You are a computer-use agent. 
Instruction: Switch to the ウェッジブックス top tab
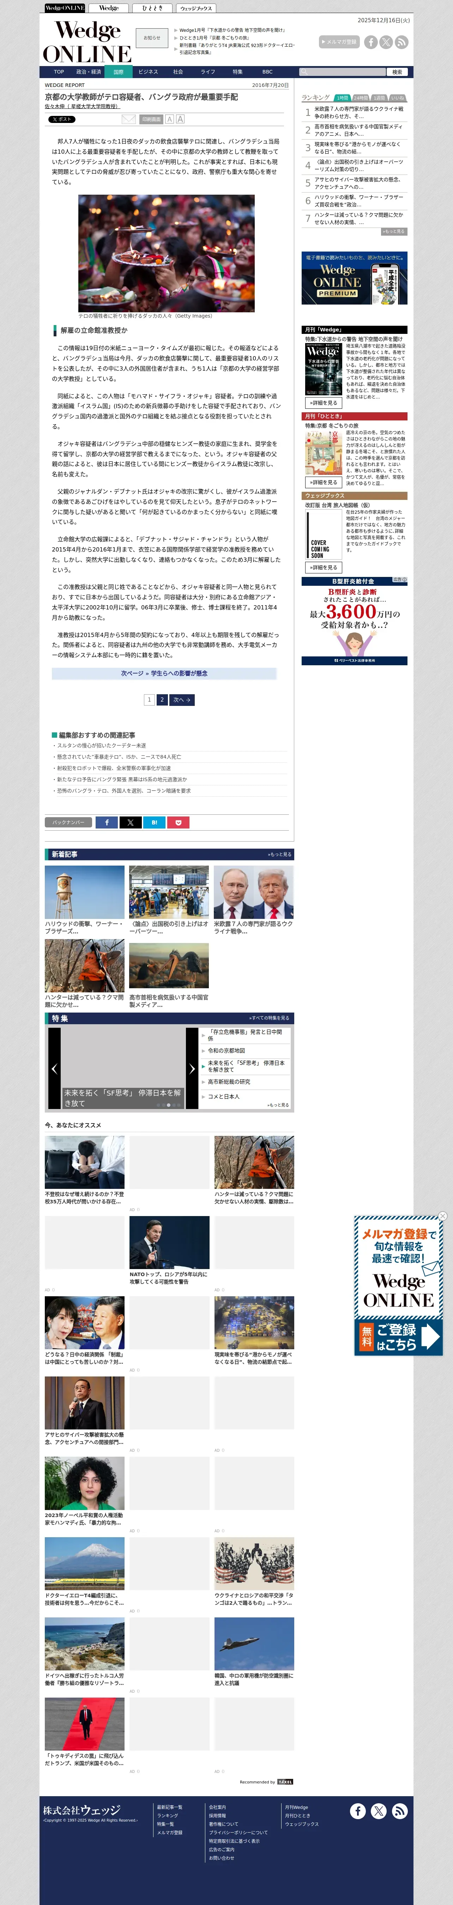196,8
